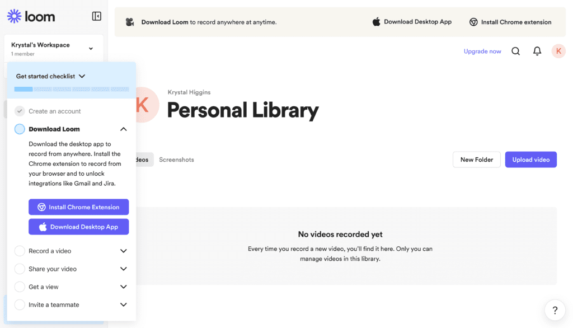
Task: Check the Record a video circle
Action: point(20,251)
